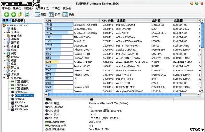Screen dimensions: 205x132
Task: Click the 17828 score bar
Action: (x=59, y=25)
